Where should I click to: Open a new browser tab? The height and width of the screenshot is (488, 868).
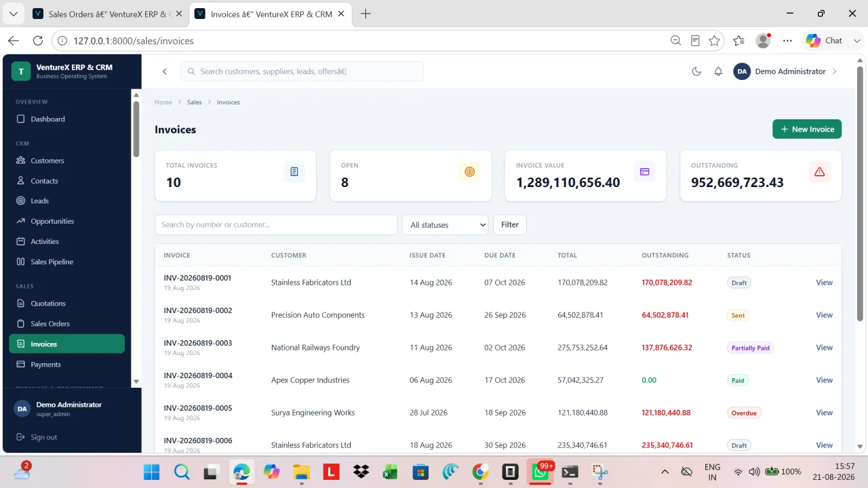click(x=366, y=14)
